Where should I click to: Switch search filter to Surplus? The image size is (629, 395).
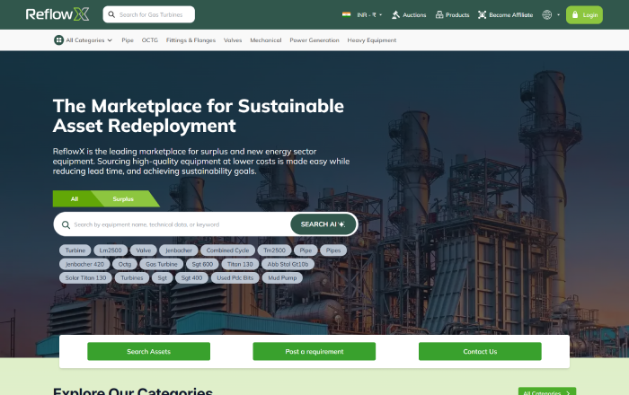(x=123, y=198)
